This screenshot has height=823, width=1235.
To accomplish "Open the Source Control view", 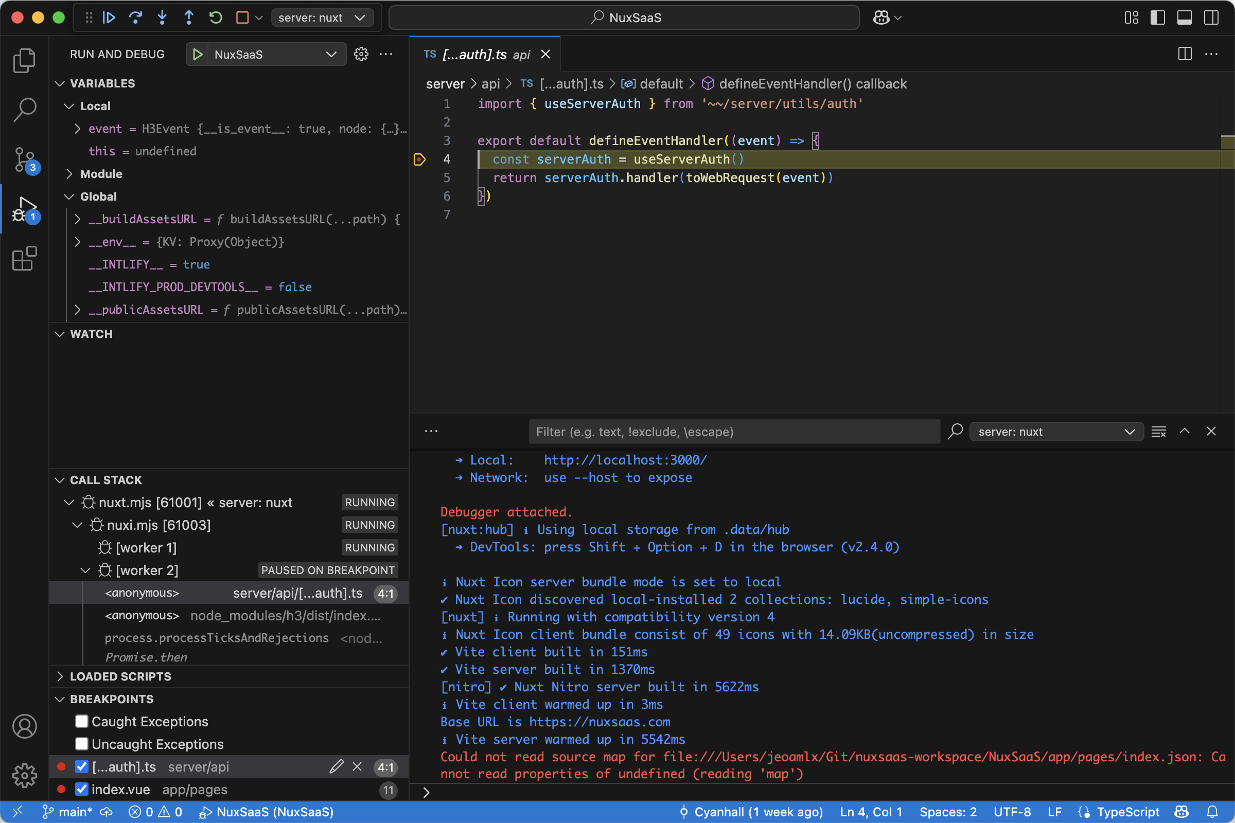I will pyautogui.click(x=24, y=159).
